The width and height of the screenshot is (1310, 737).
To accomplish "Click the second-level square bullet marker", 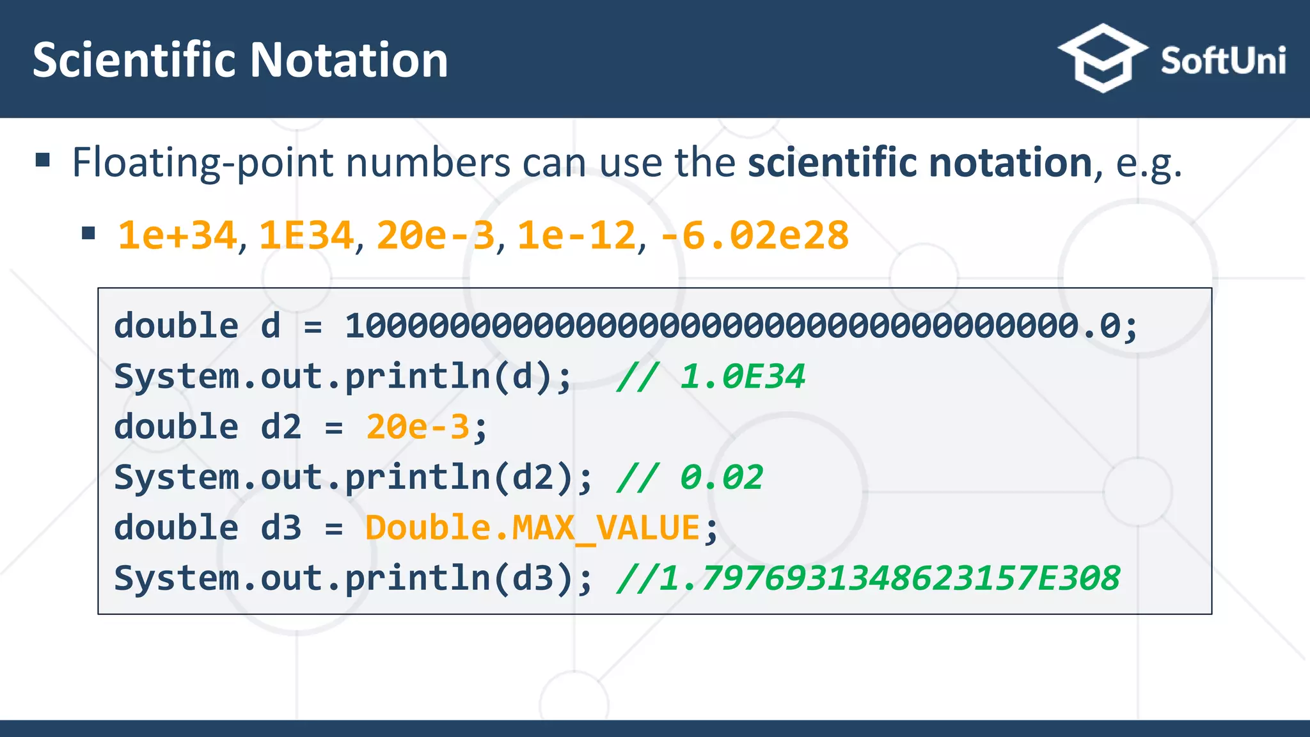I will point(89,233).
